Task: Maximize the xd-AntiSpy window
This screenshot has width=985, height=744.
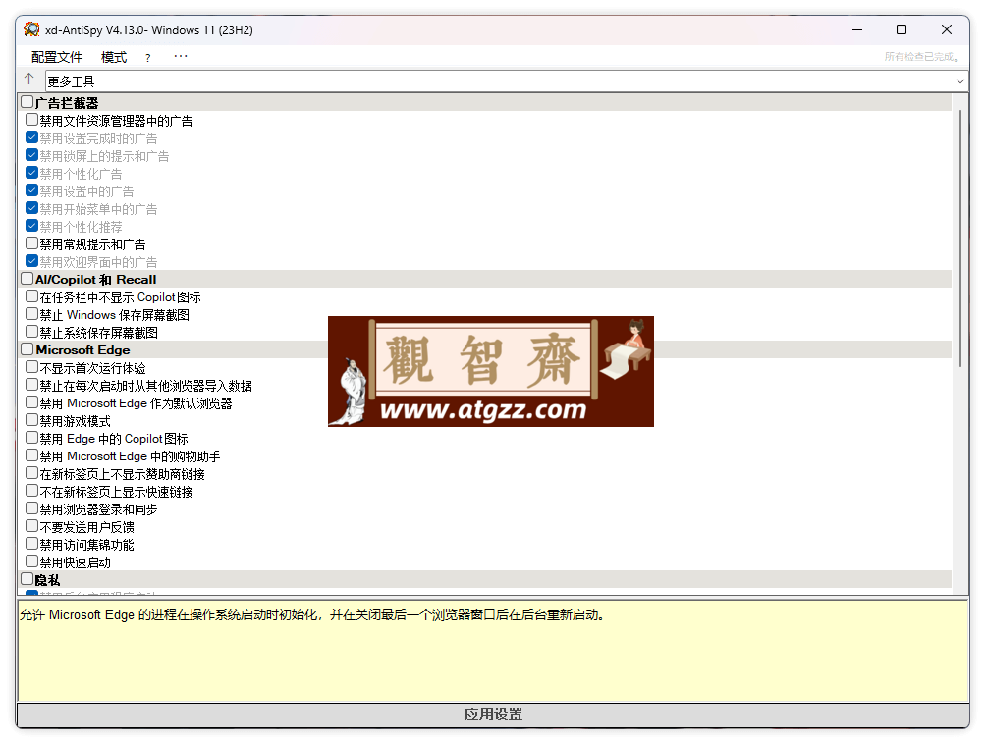Action: coord(902,29)
